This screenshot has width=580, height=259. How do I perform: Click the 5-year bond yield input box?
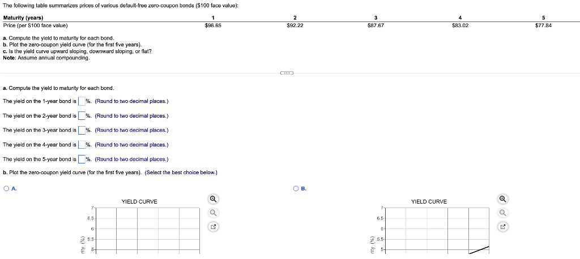point(82,159)
